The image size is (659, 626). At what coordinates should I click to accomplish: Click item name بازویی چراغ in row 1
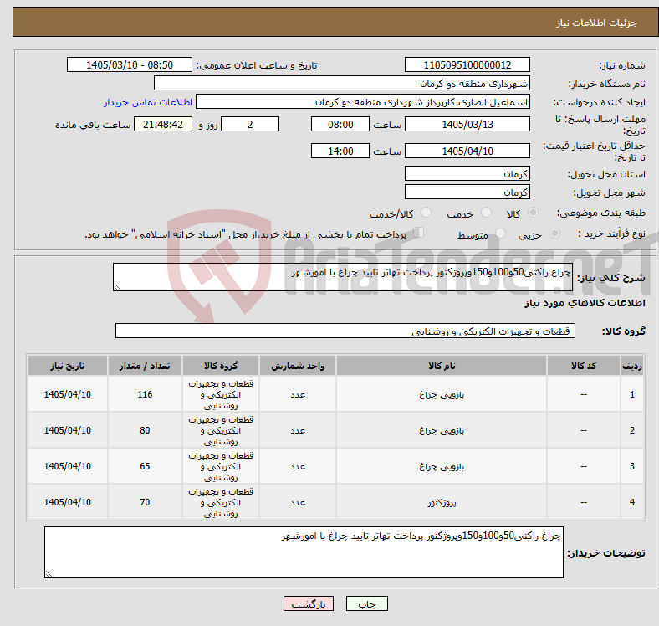(x=442, y=394)
